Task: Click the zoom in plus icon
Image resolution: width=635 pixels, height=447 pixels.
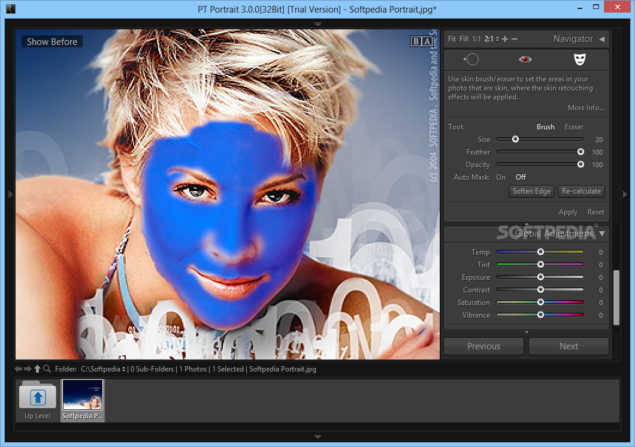Action: point(505,39)
